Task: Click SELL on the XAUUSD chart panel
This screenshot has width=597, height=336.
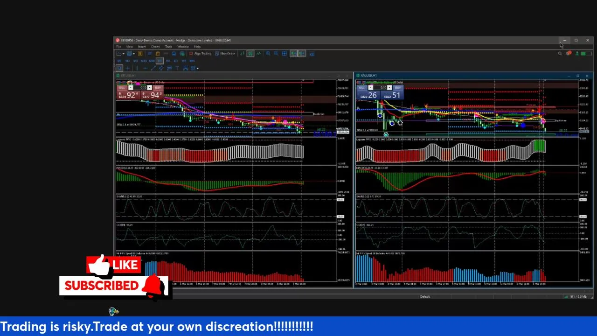Action: [x=362, y=88]
